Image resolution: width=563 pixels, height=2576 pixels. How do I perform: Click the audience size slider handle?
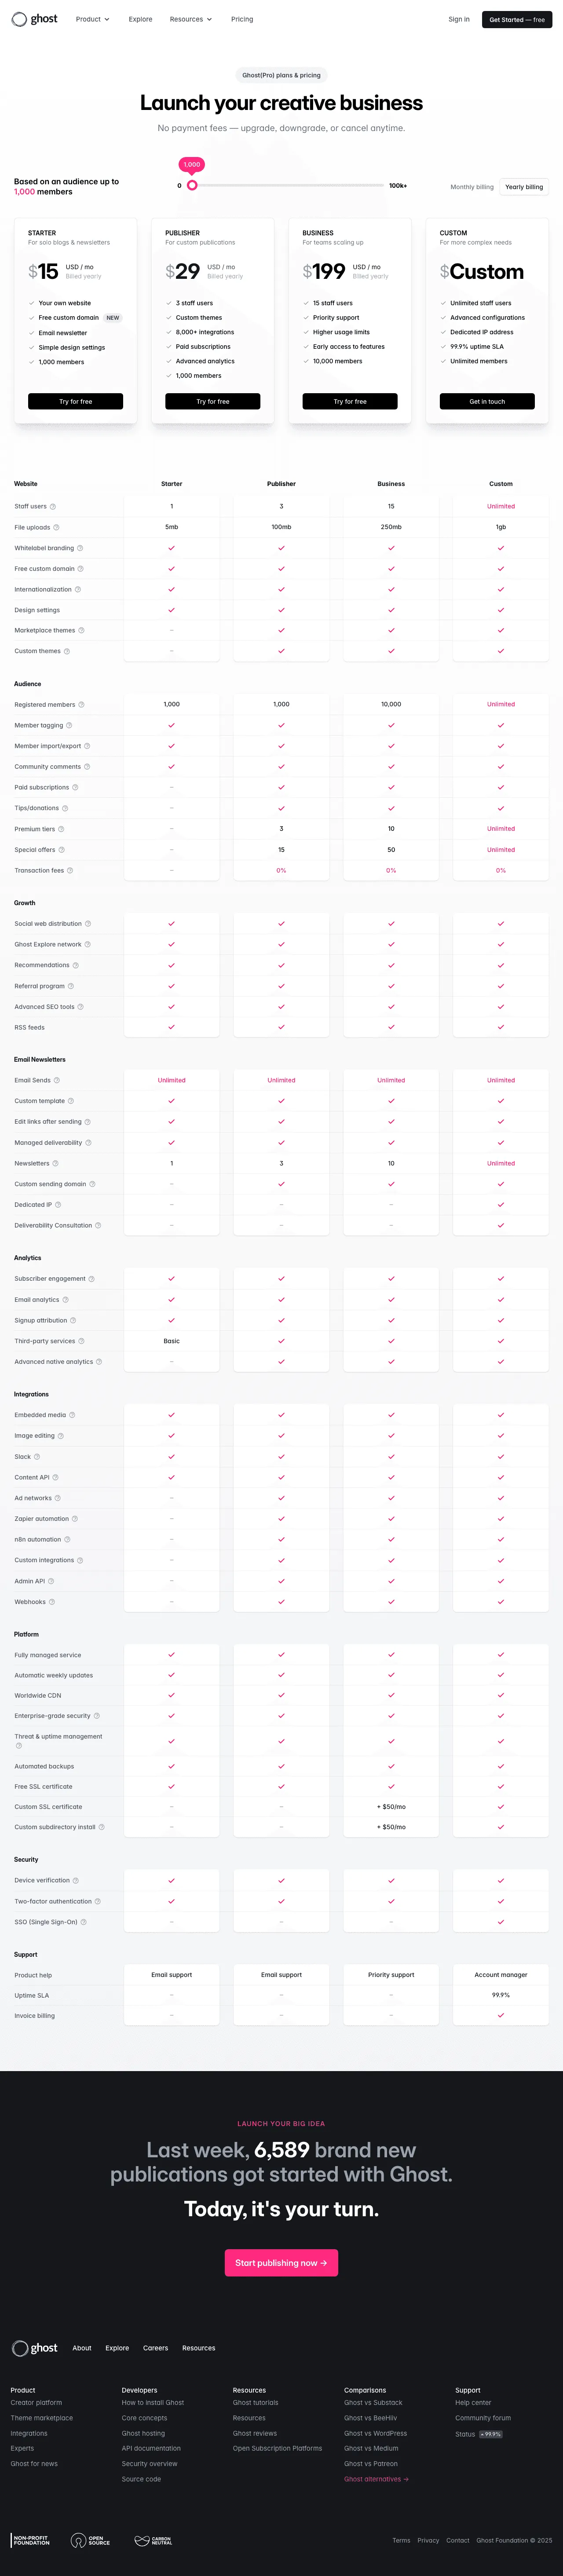tap(192, 185)
